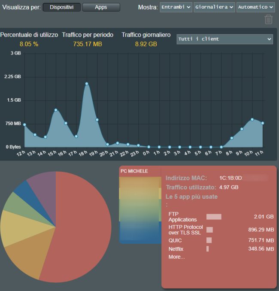Expand the Giornaliera period dropdown

(214, 7)
